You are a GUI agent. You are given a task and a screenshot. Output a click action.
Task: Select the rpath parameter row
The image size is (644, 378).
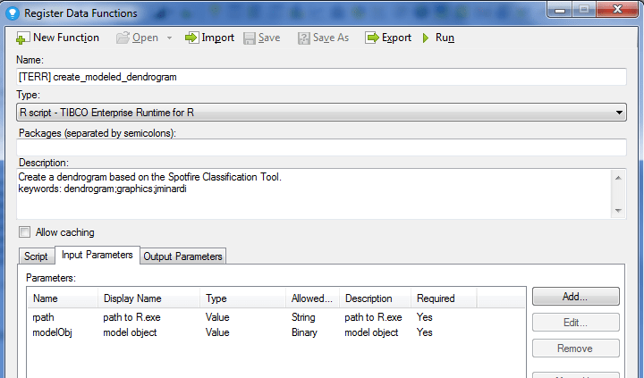[276, 317]
